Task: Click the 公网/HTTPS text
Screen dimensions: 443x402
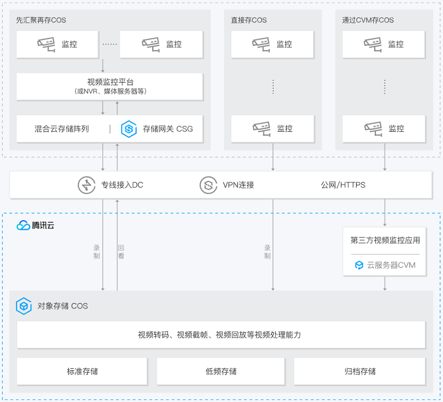Action: point(343,185)
